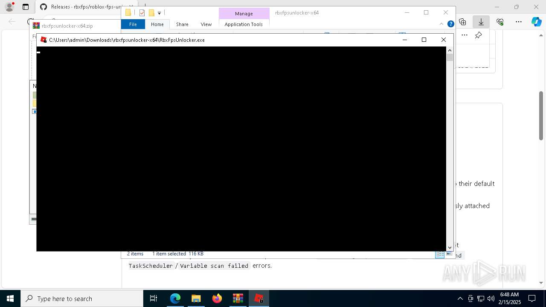Expand Customize Quick Access Toolbar dropdown
This screenshot has width=546, height=307.
click(159, 13)
